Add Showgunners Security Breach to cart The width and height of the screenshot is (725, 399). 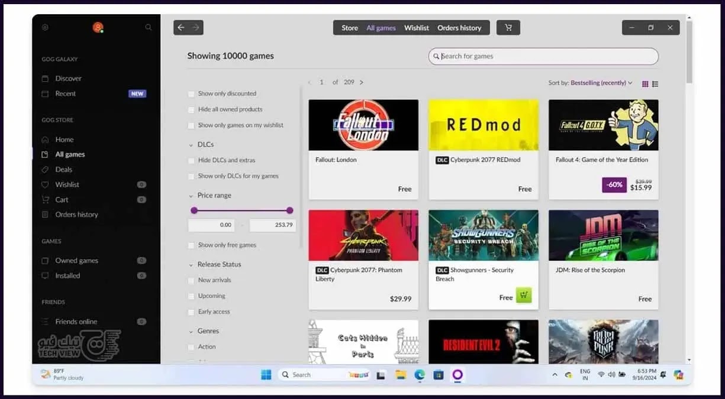pyautogui.click(x=524, y=295)
